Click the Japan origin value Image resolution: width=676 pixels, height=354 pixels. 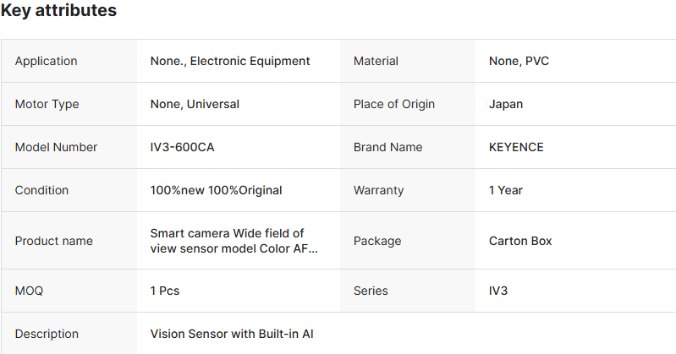(x=506, y=104)
